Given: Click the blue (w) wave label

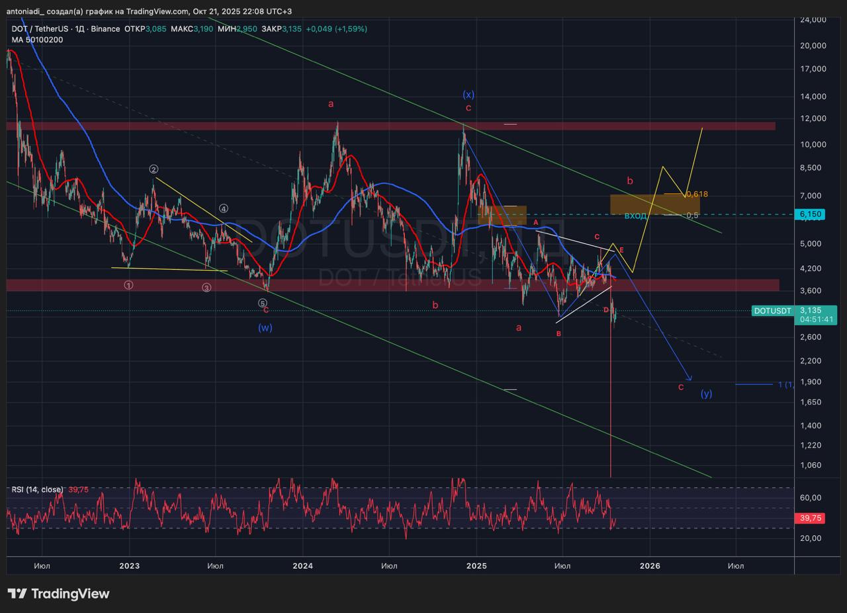Looking at the screenshot, I should pos(265,327).
